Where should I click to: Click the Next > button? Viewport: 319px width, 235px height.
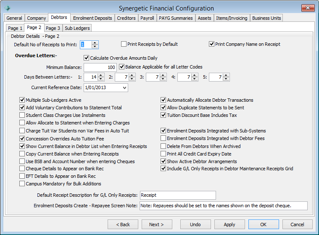click(x=157, y=224)
